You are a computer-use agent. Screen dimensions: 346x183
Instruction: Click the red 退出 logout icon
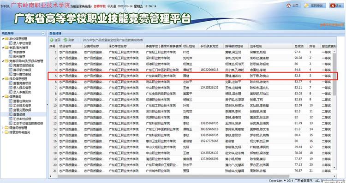[x=333, y=6]
